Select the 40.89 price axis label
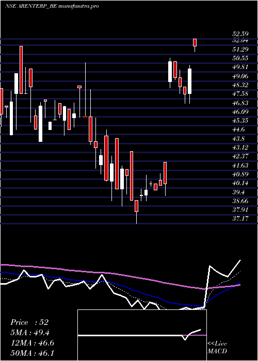258x361 pixels. pos(240,174)
